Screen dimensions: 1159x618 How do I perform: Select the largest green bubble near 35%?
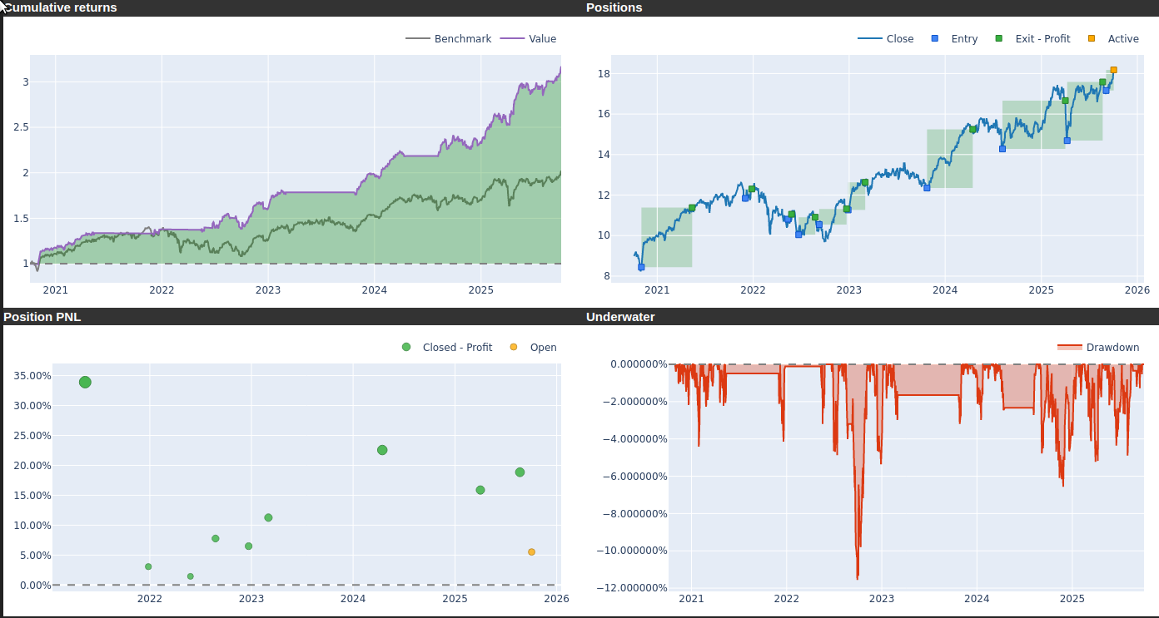click(85, 383)
